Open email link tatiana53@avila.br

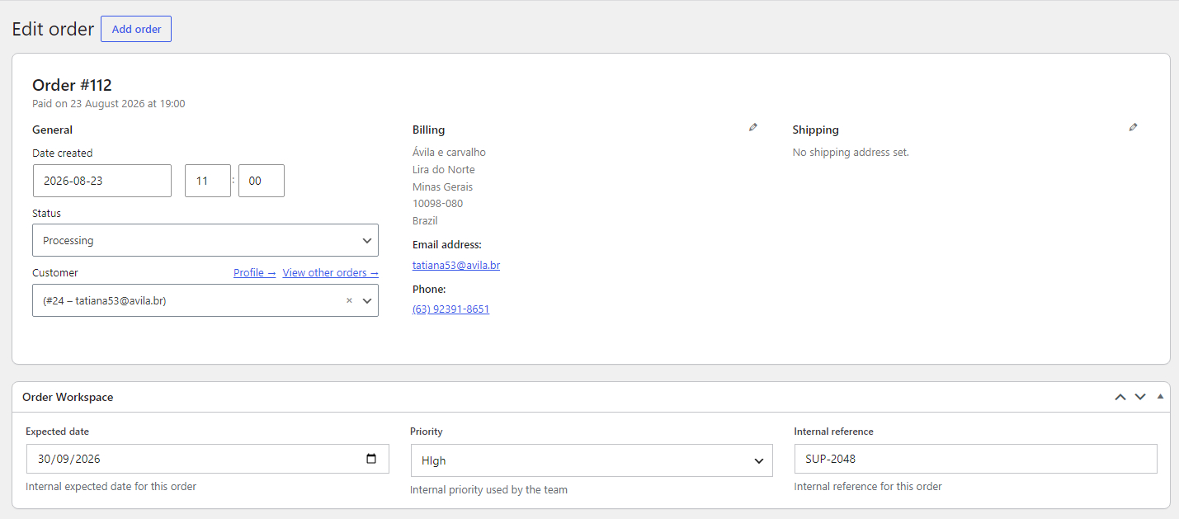[456, 266]
